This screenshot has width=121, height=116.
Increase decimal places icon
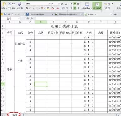click(x=106, y=8)
